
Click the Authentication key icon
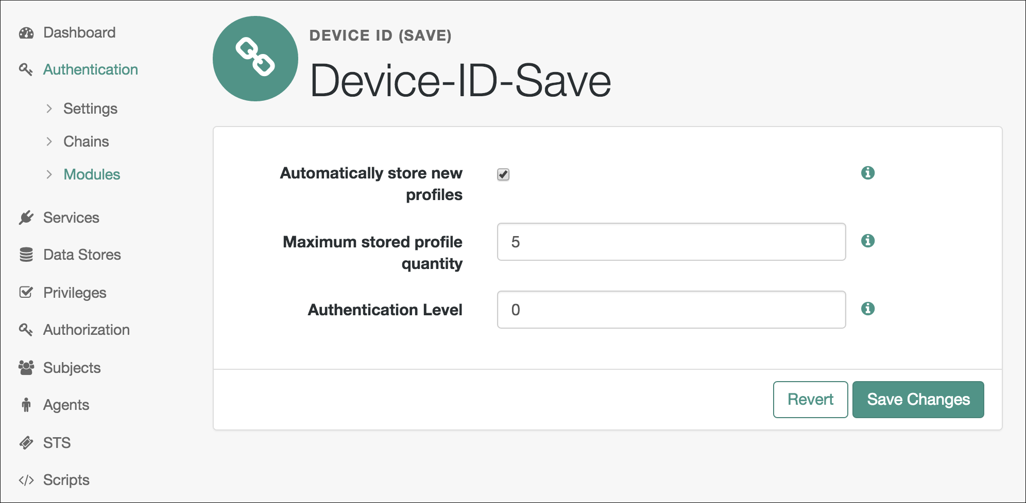(26, 69)
